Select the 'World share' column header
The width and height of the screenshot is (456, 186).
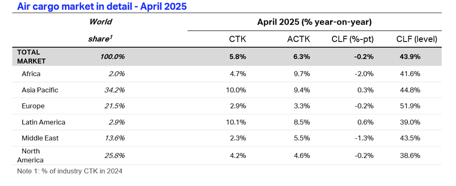100,30
